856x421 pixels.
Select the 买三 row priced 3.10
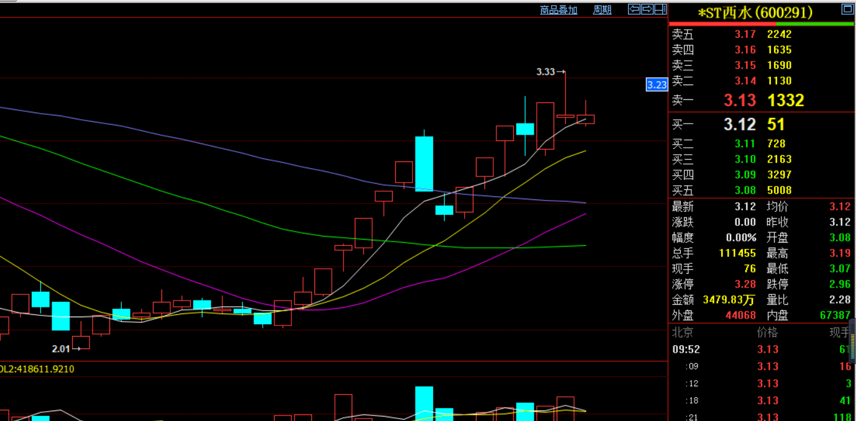pos(762,159)
